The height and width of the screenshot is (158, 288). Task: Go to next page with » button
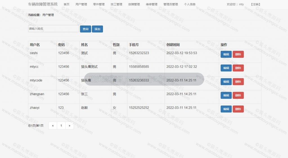(x=69, y=125)
